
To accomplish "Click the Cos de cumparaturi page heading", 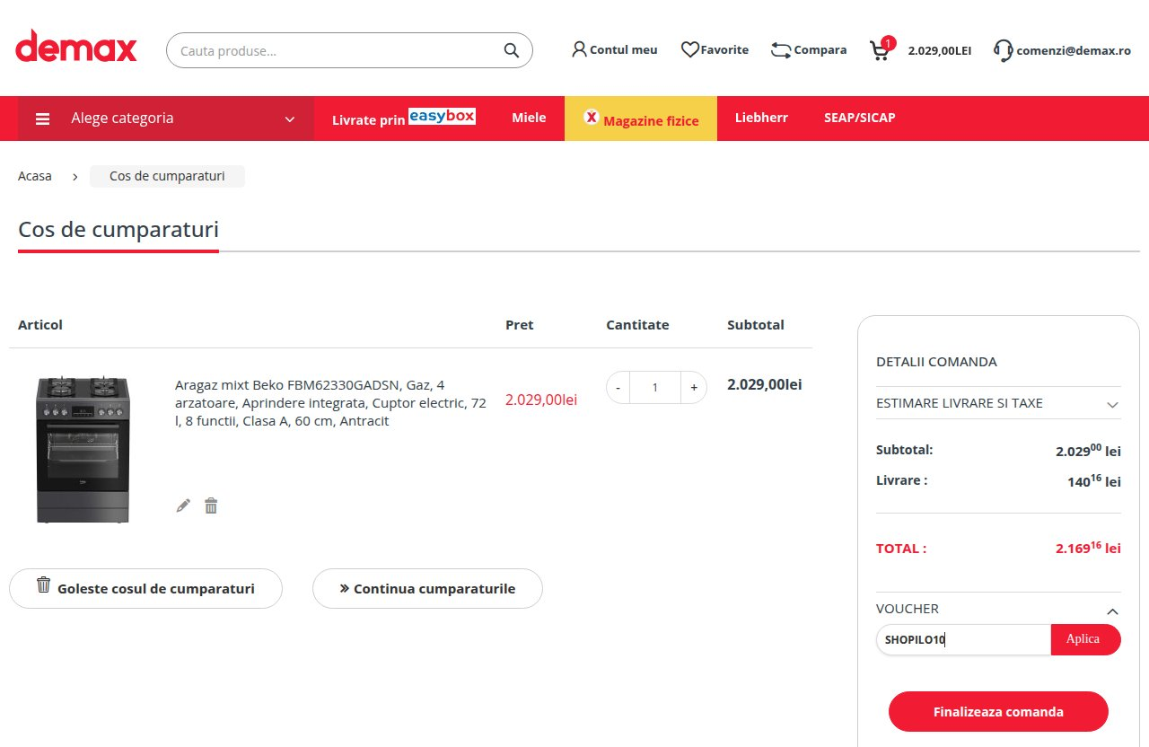I will (x=118, y=230).
